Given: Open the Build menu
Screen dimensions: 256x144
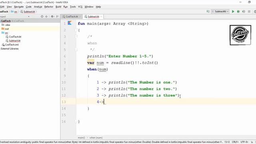Looking at the screenshot, I should (58, 7).
